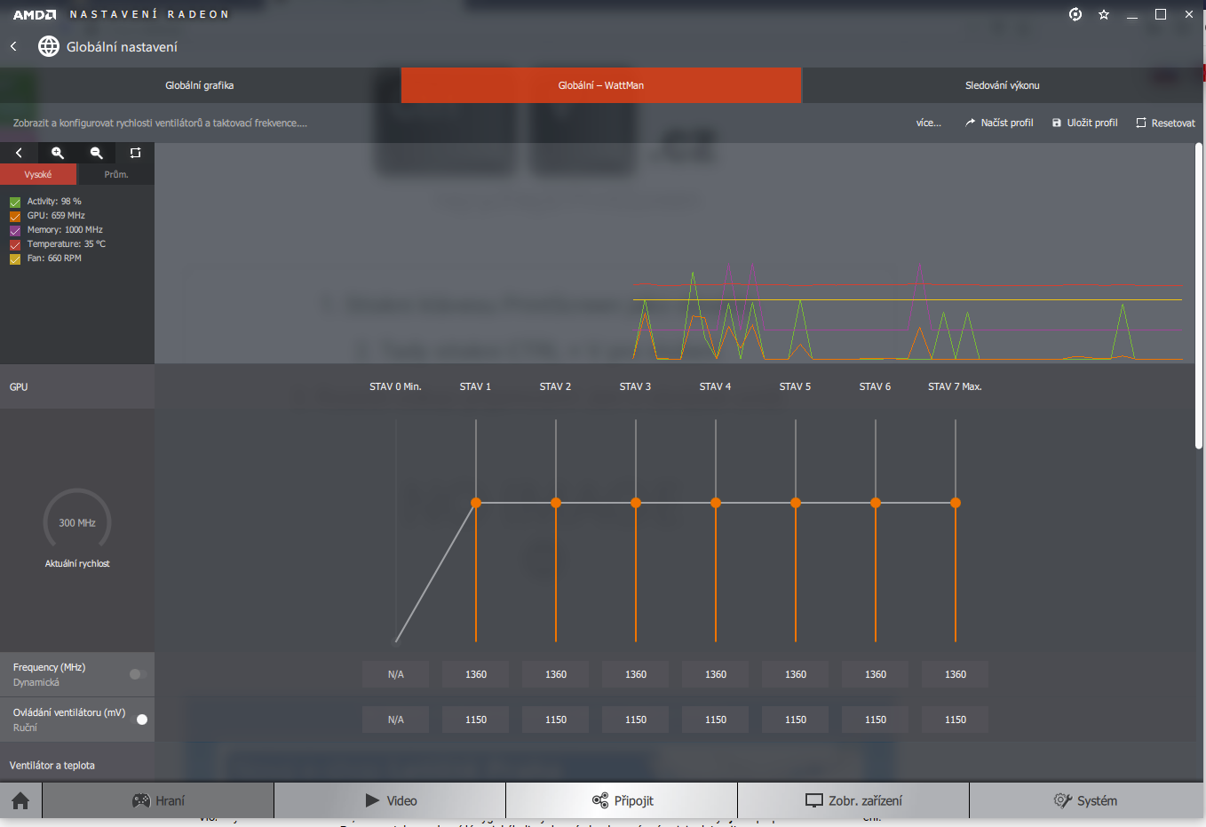Switch to the Globální grafika tab
Viewport: 1206px width, 827px height.
pos(200,85)
